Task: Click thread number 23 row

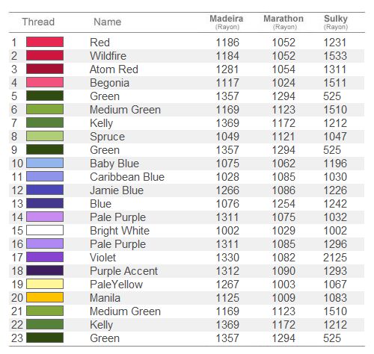Action: tap(186, 338)
